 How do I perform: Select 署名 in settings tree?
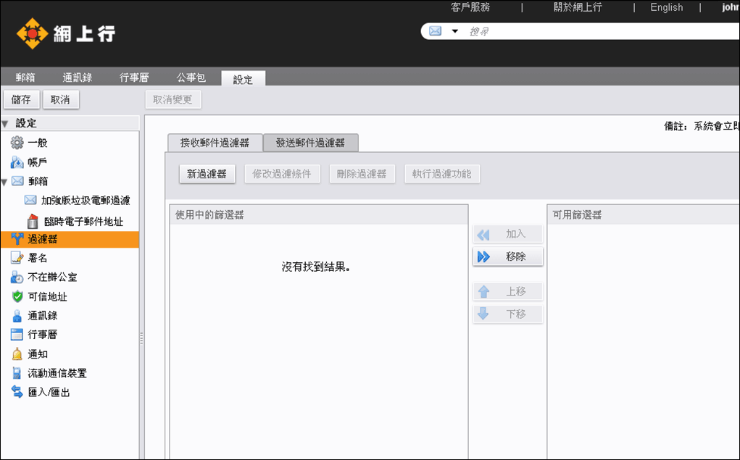click(38, 258)
